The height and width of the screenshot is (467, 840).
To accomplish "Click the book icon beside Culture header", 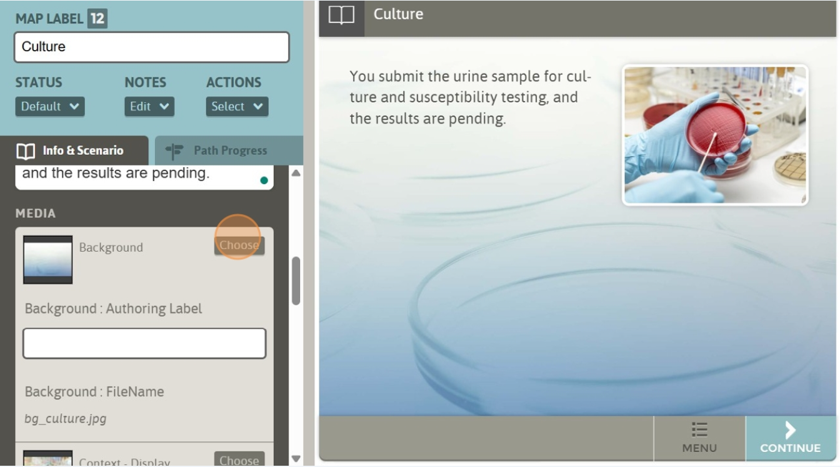I will pyautogui.click(x=341, y=16).
